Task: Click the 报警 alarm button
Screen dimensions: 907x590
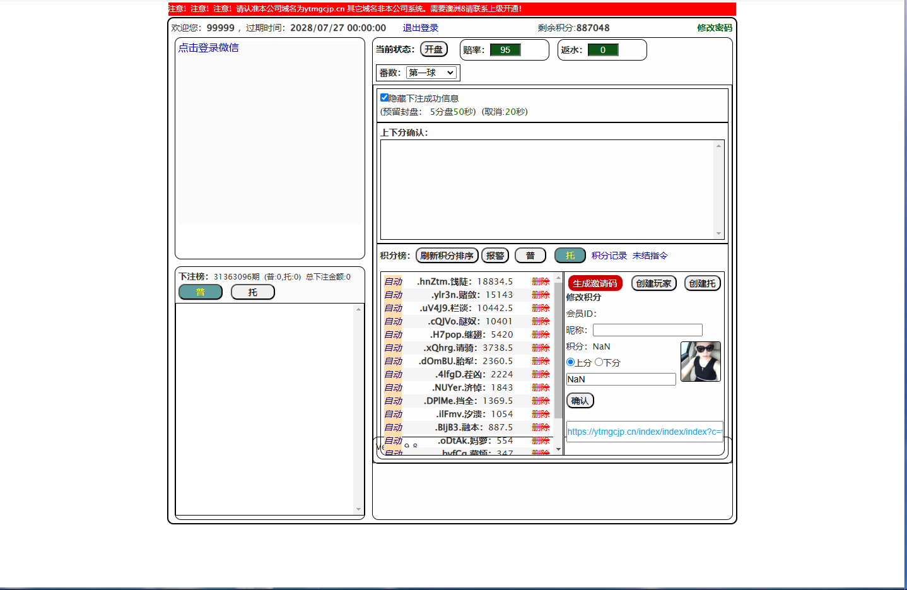Action: point(495,256)
